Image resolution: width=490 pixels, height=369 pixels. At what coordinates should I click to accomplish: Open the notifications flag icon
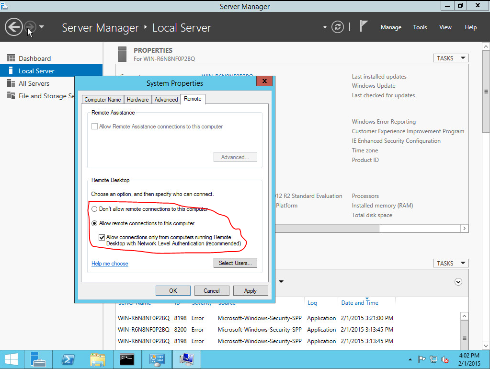click(x=364, y=27)
